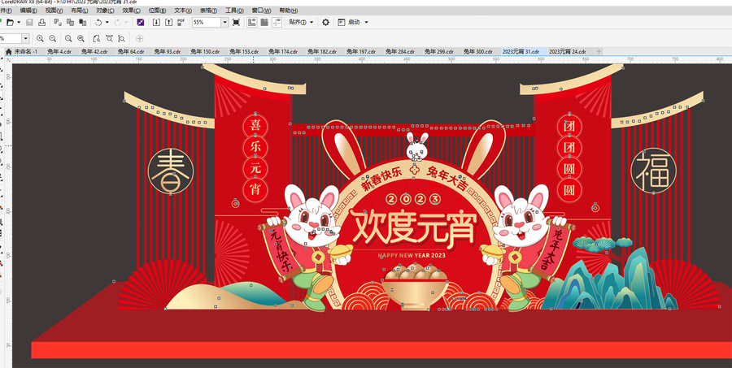The image size is (732, 368).
Task: Open the 效果 menu
Action: coord(131,11)
